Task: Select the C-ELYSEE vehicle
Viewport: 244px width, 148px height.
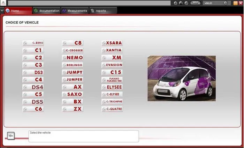Action: click(x=112, y=94)
